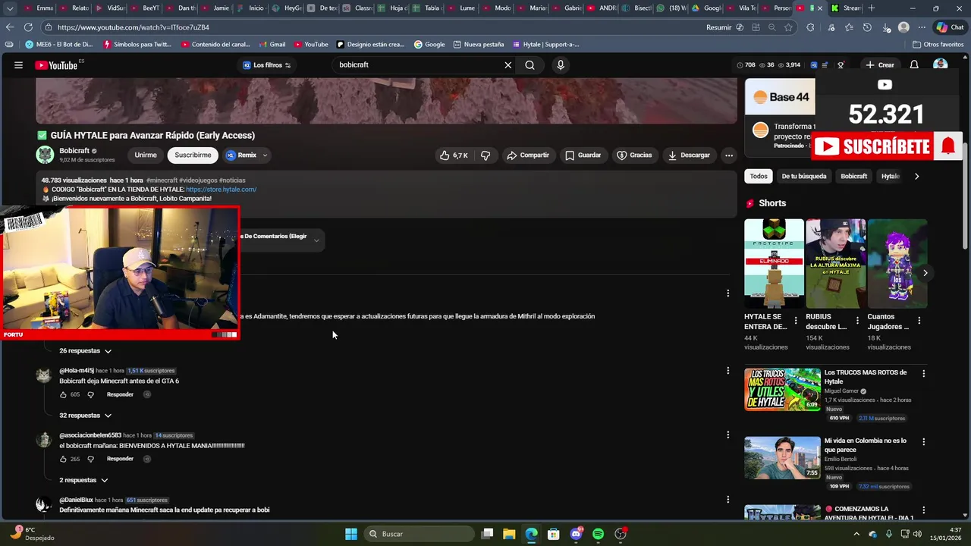Open Spotify from the taskbar
Screen dimensions: 971x546
[x=598, y=534]
